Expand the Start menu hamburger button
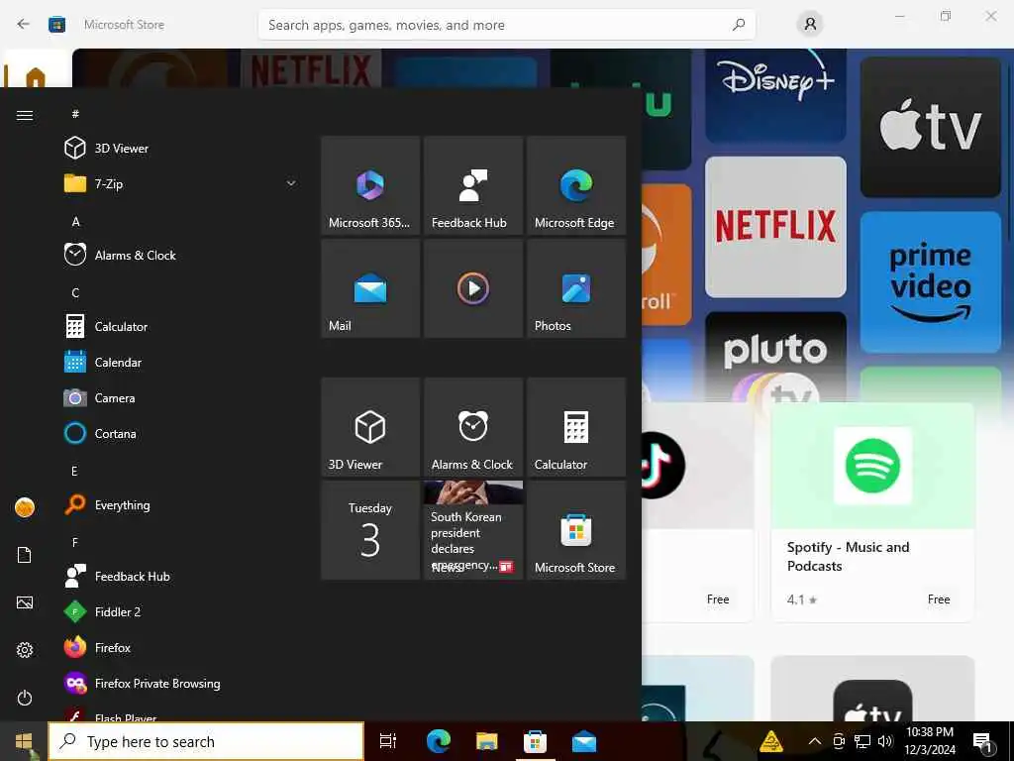 [25, 115]
